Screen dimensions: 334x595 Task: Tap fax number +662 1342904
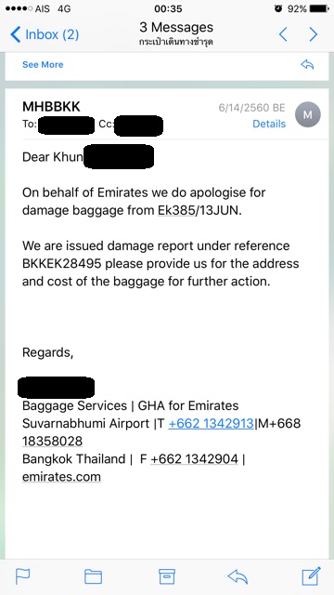pyautogui.click(x=194, y=458)
